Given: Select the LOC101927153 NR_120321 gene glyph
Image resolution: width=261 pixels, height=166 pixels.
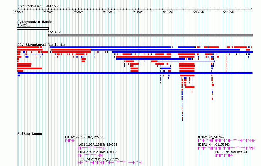Looking at the screenshot, I should 70,141.
